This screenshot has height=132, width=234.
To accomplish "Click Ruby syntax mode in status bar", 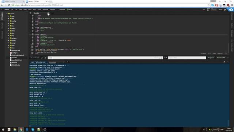I will coord(214,54).
